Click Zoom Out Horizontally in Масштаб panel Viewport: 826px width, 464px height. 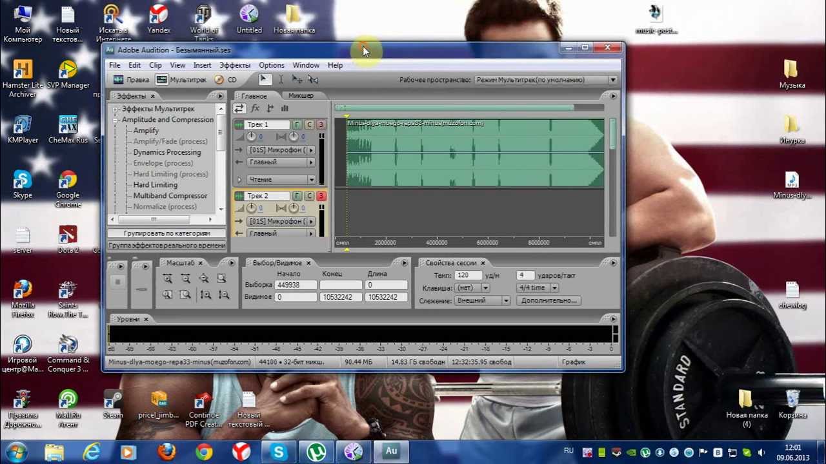pos(185,278)
